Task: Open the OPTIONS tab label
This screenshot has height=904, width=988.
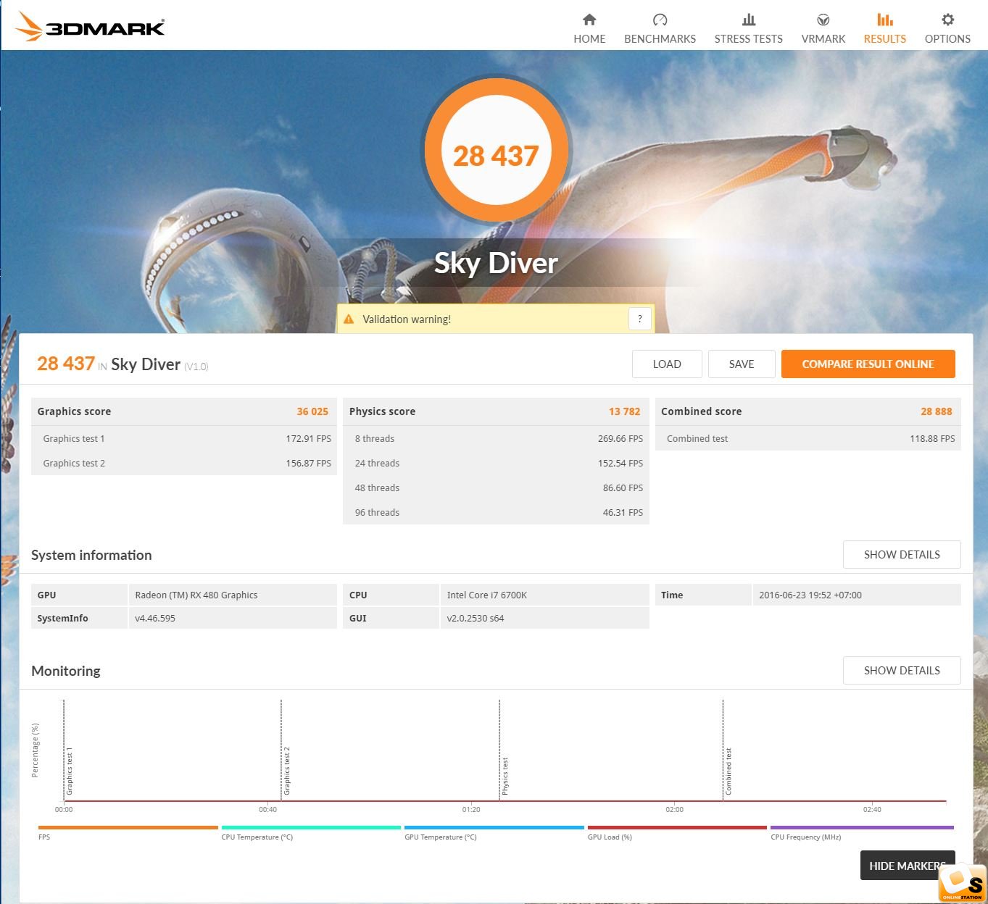Action: (x=947, y=39)
